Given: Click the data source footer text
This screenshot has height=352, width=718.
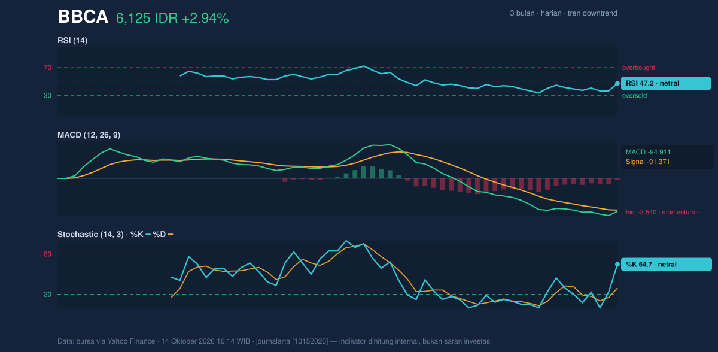Looking at the screenshot, I should [x=275, y=341].
